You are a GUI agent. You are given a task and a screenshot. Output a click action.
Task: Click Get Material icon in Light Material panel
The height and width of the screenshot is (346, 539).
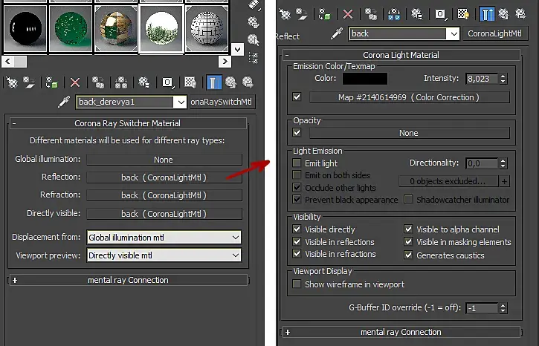pos(285,14)
